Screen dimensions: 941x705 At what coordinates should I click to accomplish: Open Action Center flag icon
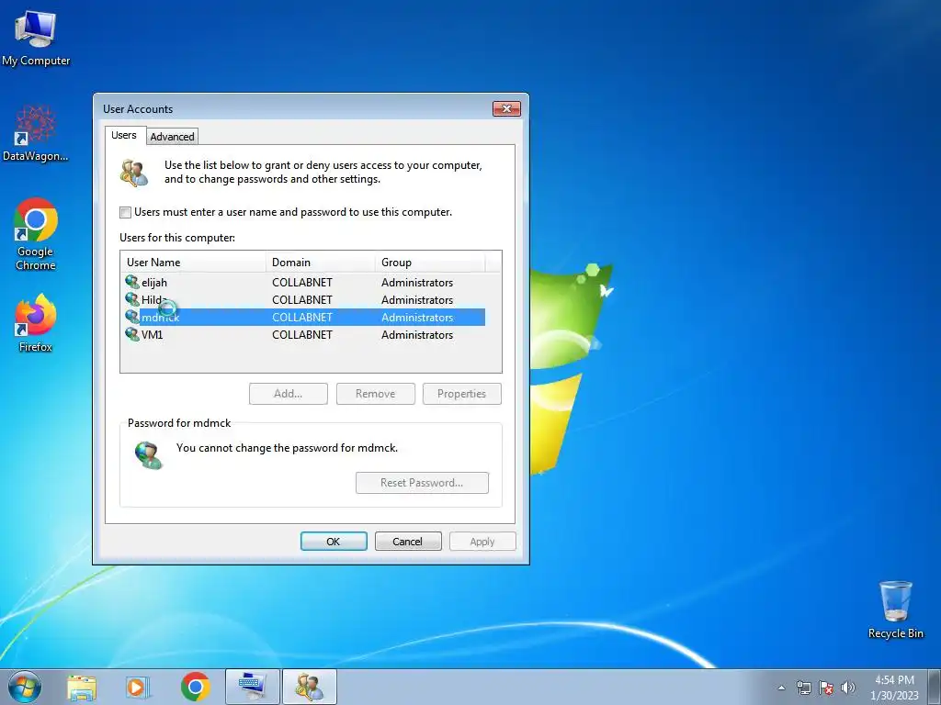pyautogui.click(x=826, y=688)
